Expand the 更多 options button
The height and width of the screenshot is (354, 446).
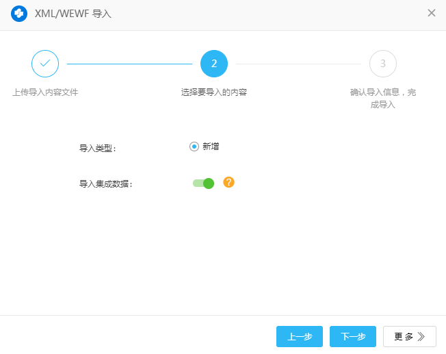tap(409, 337)
